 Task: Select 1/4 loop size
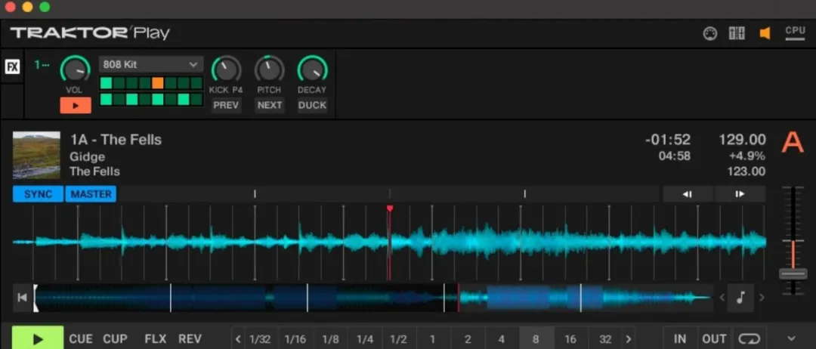pos(364,340)
